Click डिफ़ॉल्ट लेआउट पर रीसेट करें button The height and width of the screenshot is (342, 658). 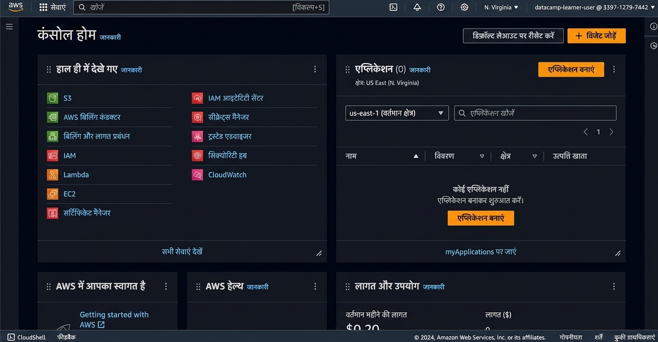click(x=513, y=36)
